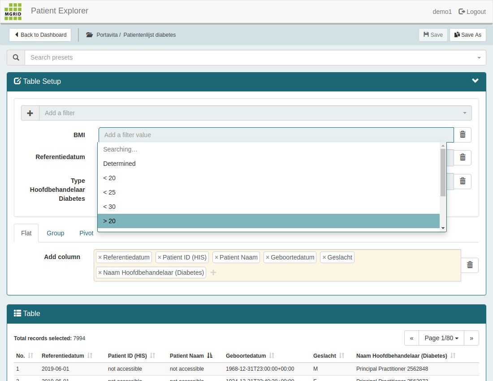Image resolution: width=493 pixels, height=381 pixels.
Task: Focus the BMI filter value field
Action: pos(276,135)
